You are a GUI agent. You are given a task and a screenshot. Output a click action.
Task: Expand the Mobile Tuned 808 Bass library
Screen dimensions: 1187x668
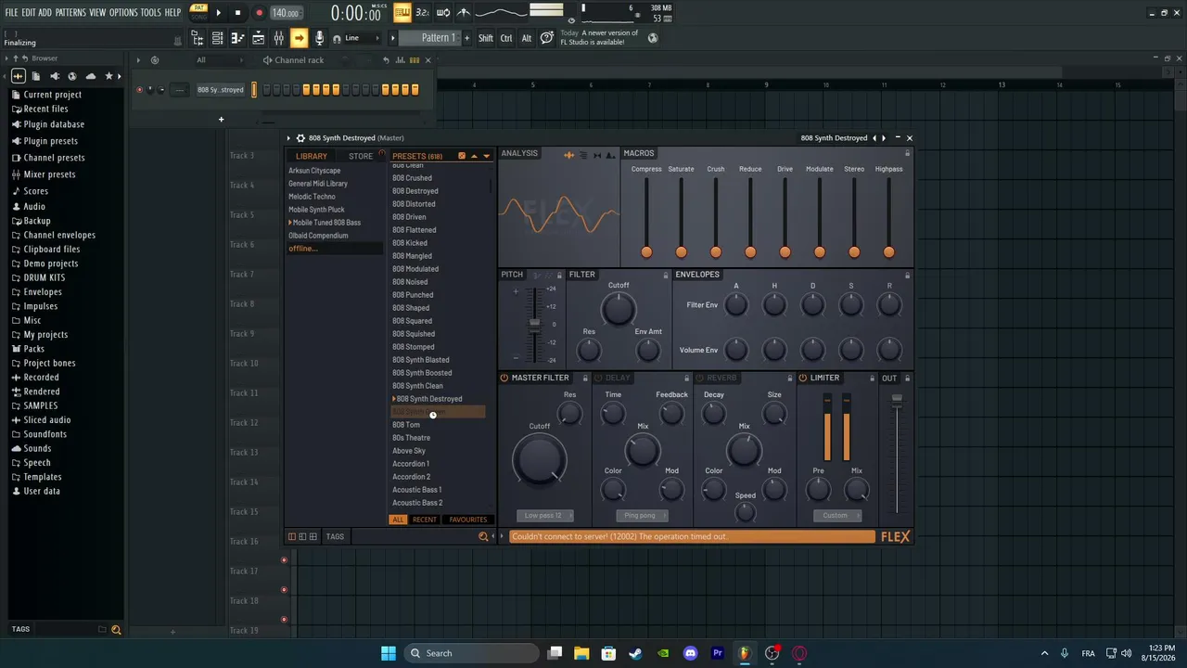click(290, 223)
